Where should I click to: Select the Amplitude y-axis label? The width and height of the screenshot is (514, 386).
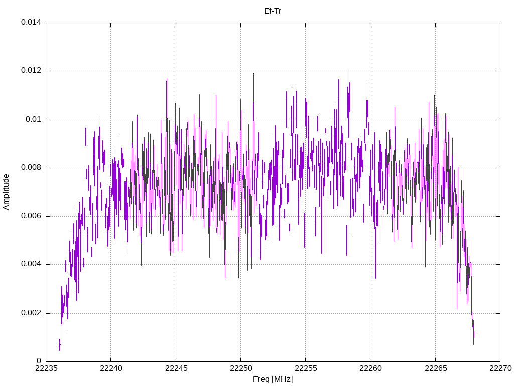coord(6,192)
